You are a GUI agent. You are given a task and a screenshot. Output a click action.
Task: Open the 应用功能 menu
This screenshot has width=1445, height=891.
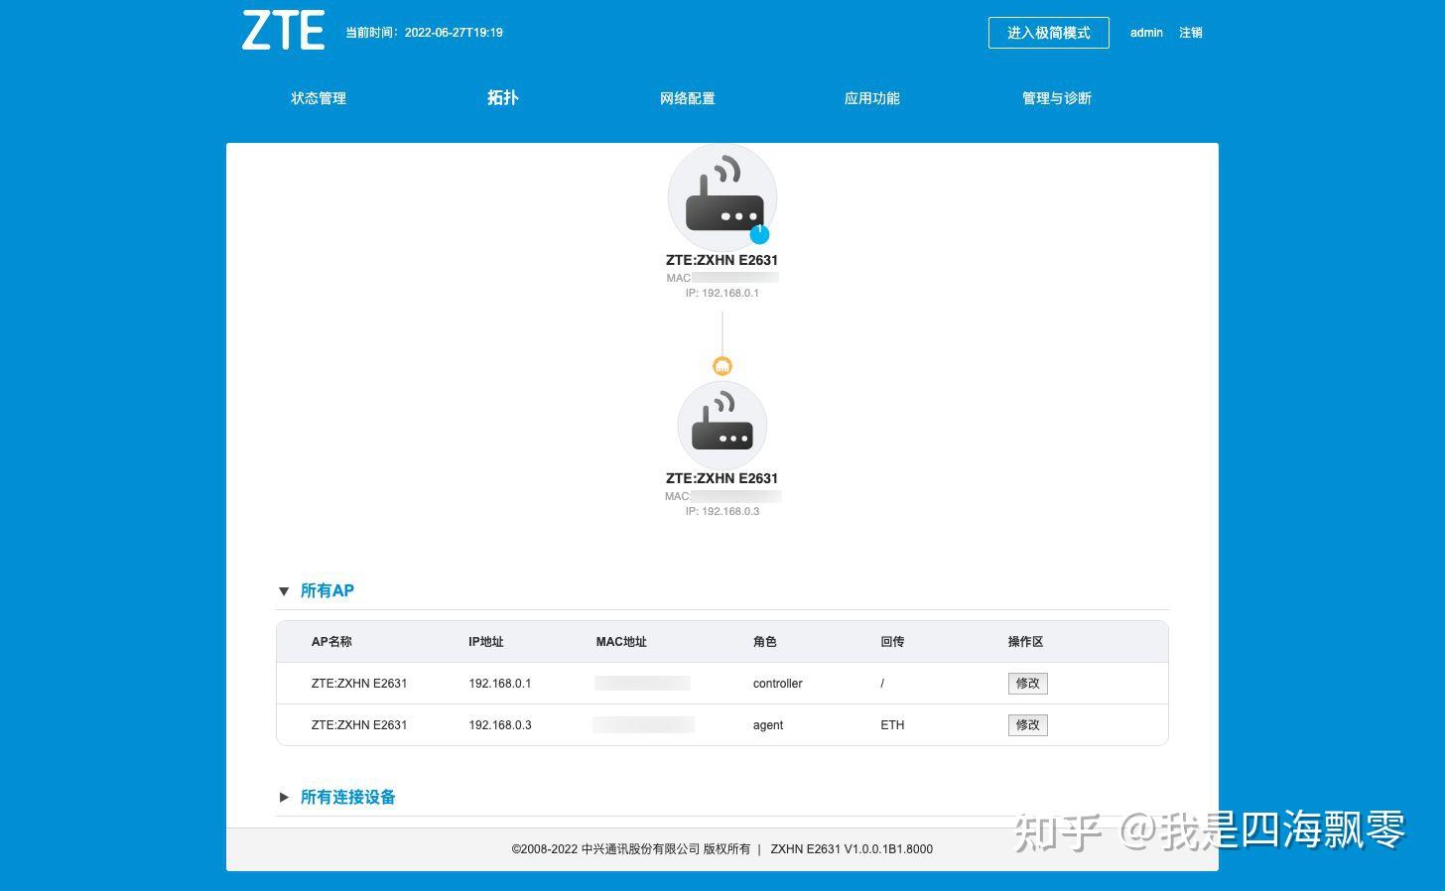click(871, 98)
